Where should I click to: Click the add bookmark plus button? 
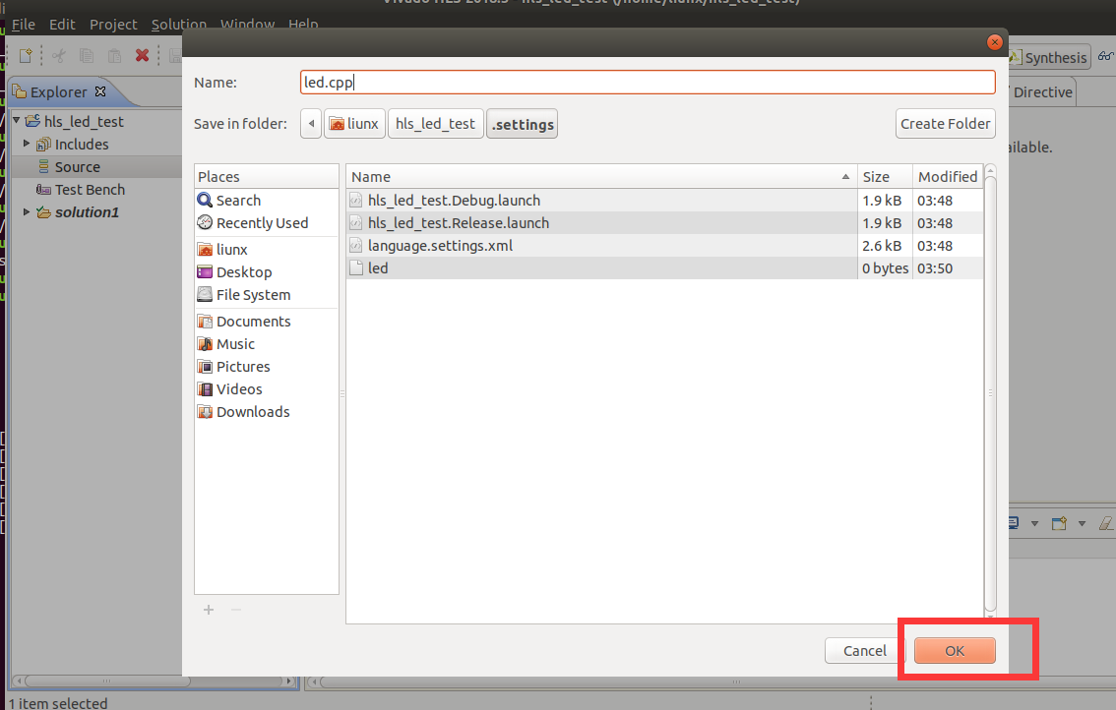(x=209, y=610)
